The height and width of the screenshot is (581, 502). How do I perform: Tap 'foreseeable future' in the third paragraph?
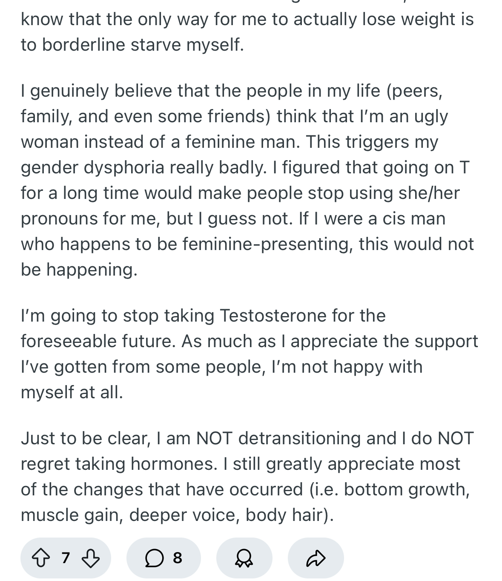point(98,341)
